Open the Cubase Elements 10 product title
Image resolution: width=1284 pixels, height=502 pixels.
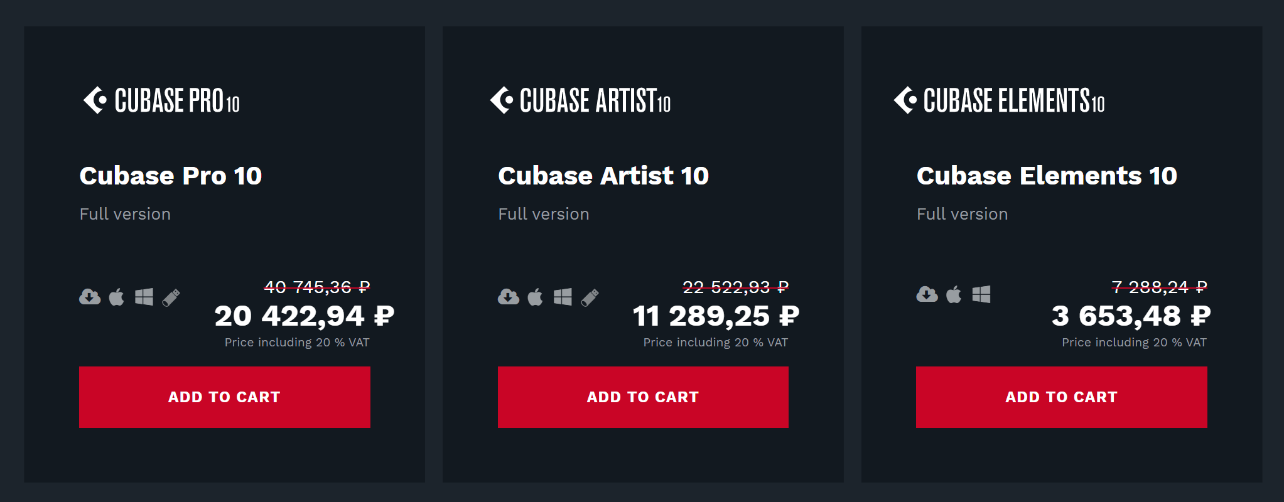click(x=1047, y=176)
